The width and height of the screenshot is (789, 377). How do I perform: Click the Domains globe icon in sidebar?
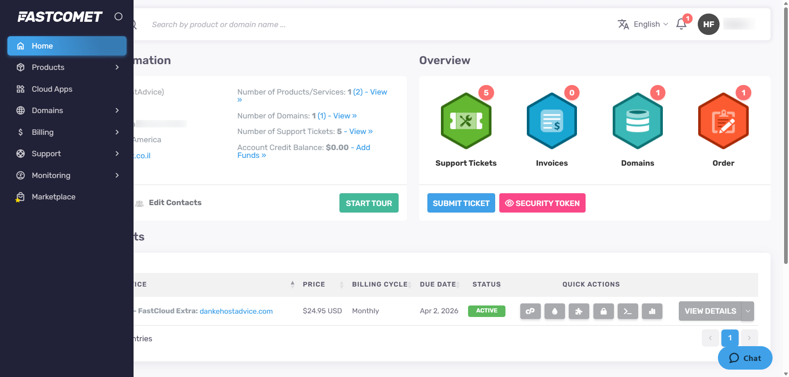[x=21, y=111]
